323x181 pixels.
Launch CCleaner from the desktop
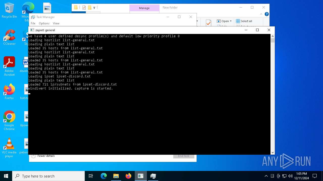(x=9, y=37)
